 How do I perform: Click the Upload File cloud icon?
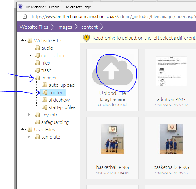(113, 70)
